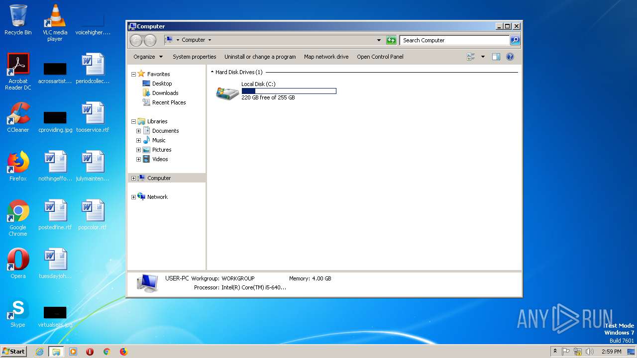This screenshot has height=358, width=637.
Task: Open Firefox desktop shortcut
Action: click(18, 166)
